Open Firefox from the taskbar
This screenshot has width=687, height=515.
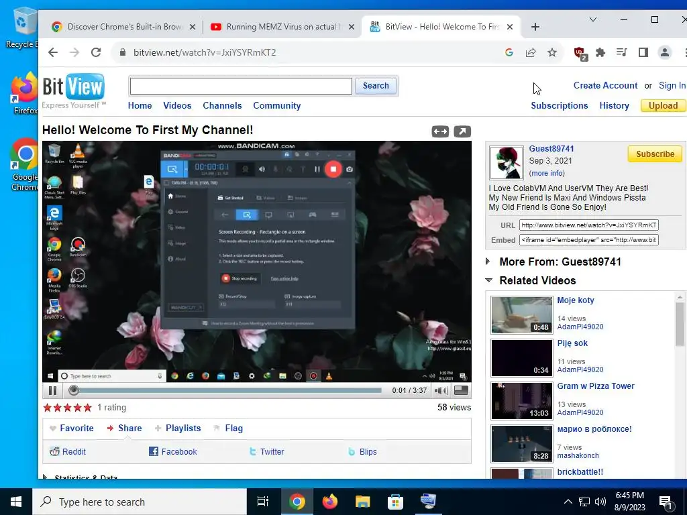[330, 502]
